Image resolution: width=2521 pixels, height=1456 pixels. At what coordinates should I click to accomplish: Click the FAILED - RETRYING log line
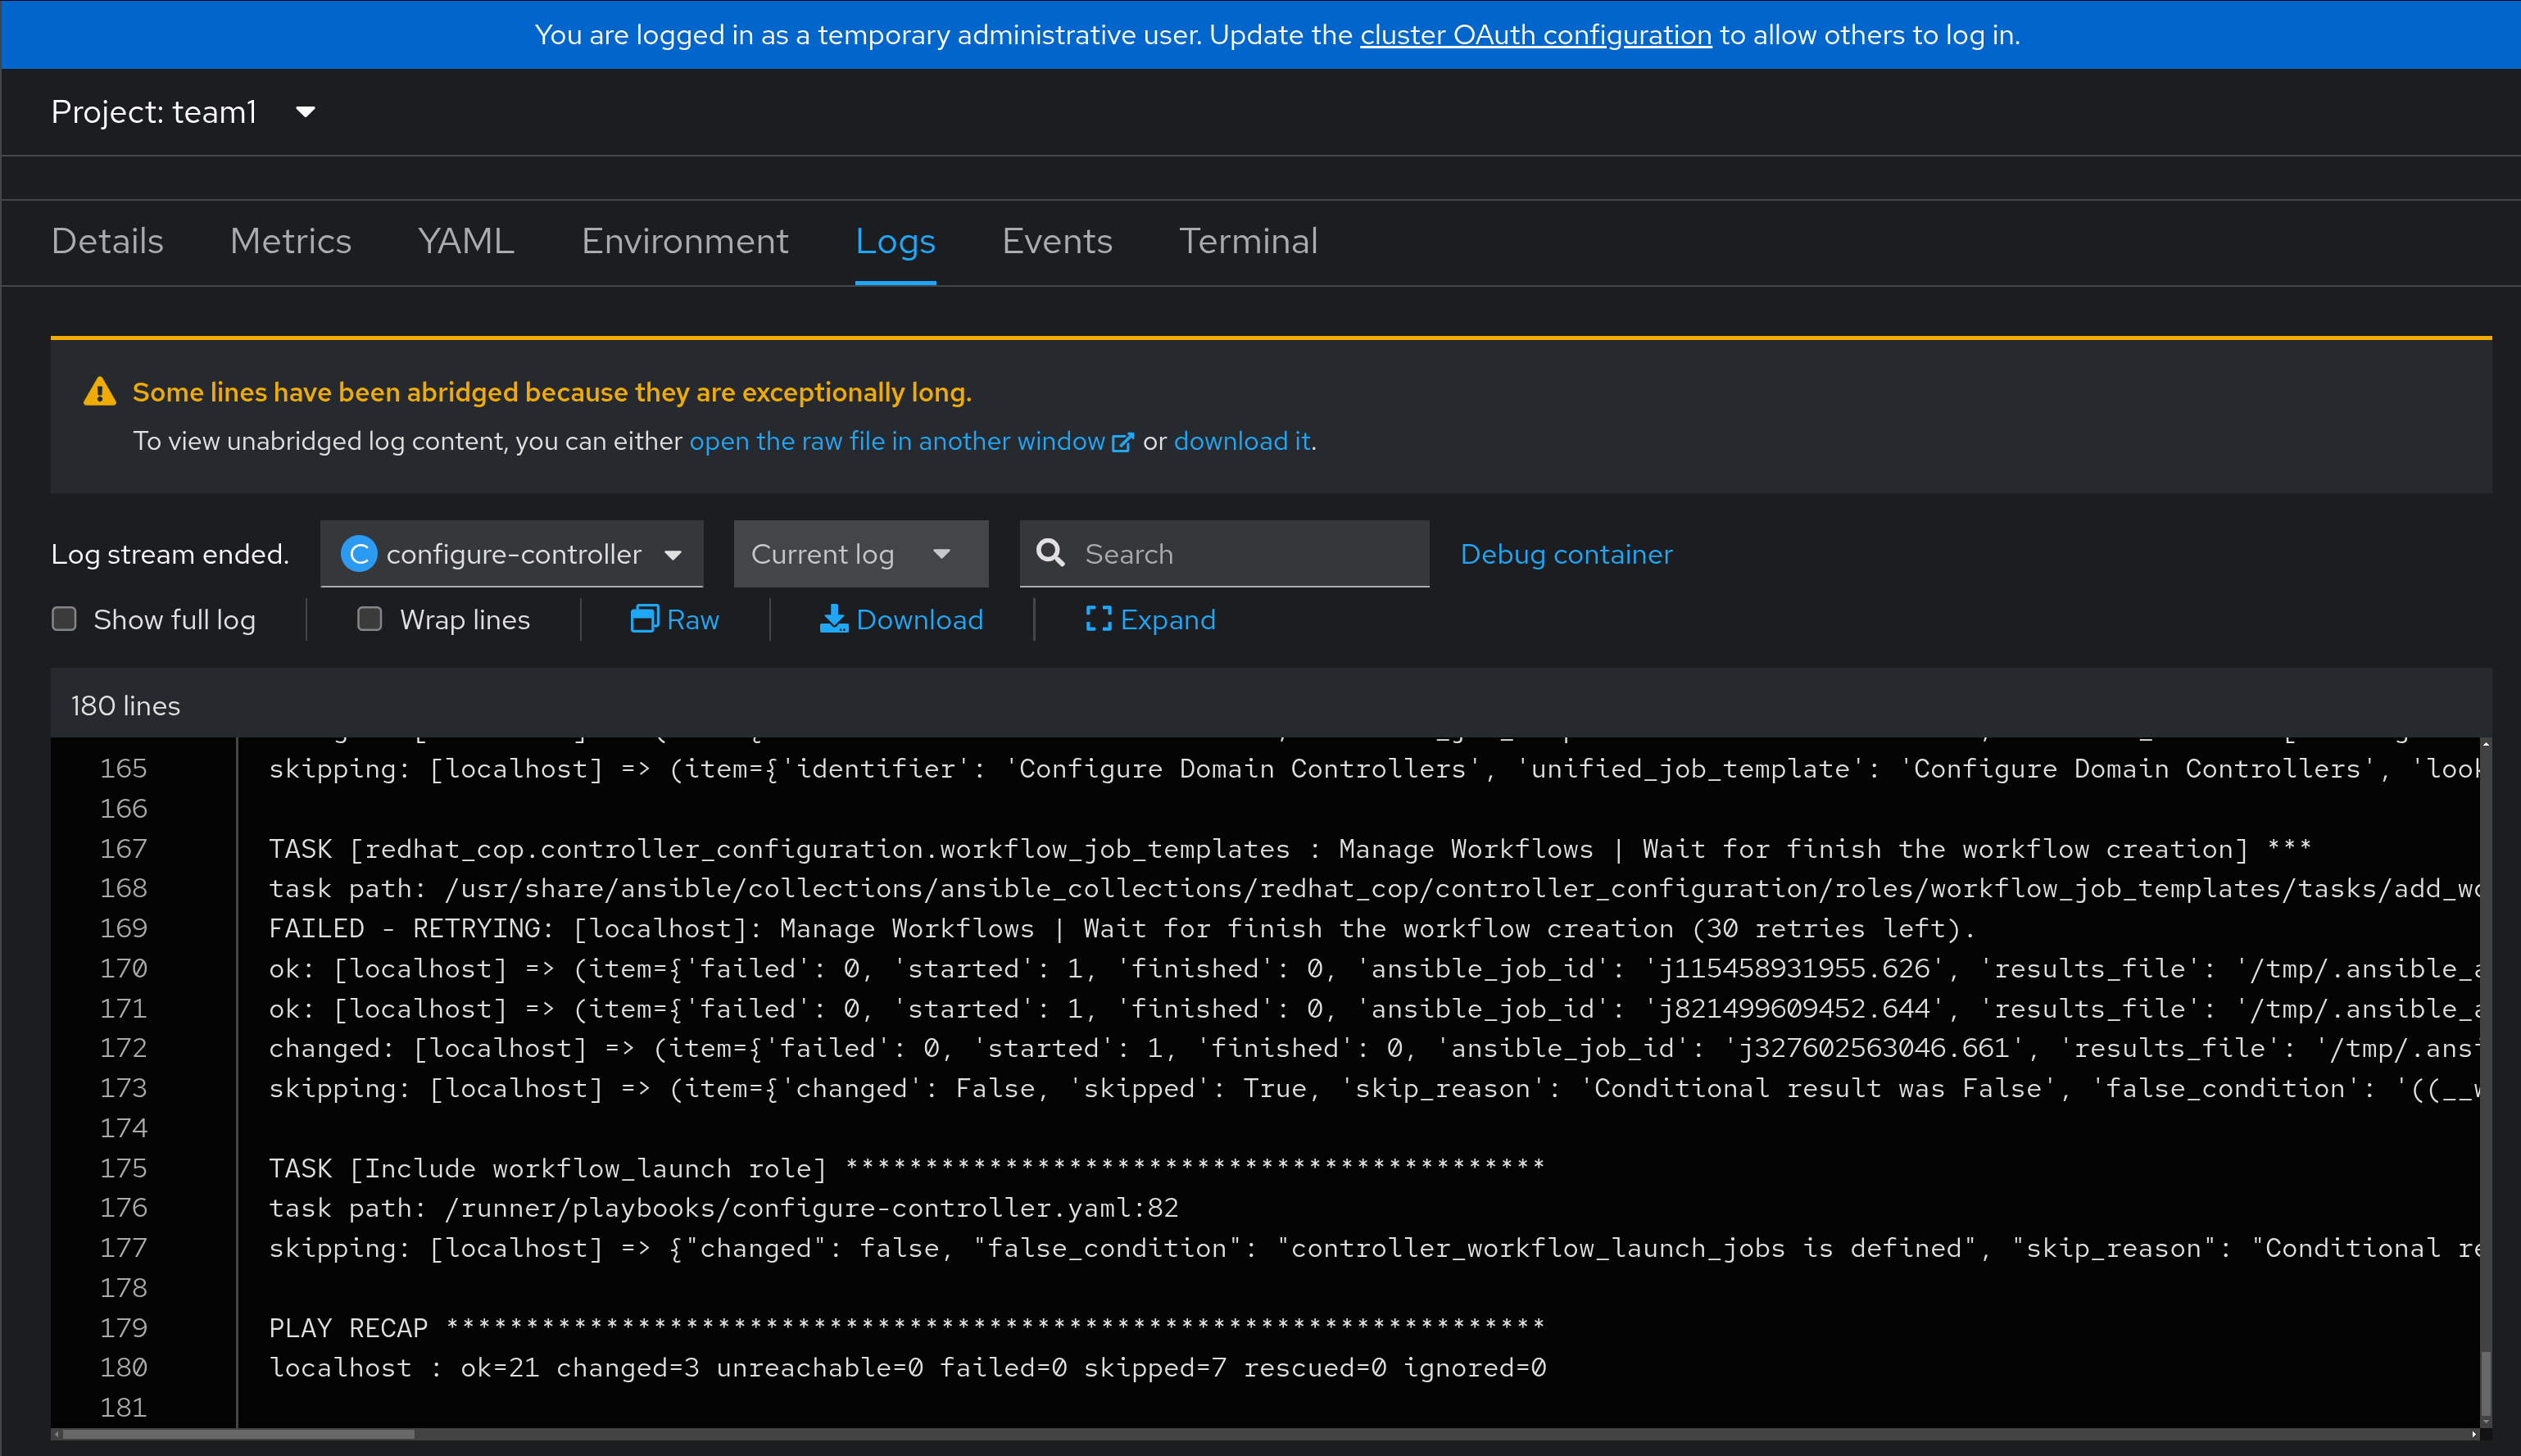[x=1122, y=928]
